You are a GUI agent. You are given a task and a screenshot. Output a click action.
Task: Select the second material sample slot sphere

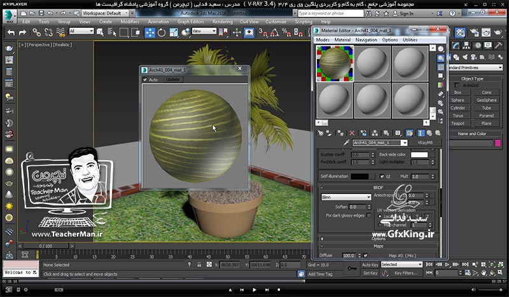(x=372, y=63)
